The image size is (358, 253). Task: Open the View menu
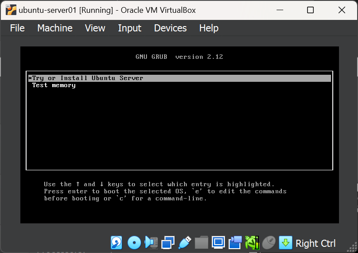coord(95,28)
